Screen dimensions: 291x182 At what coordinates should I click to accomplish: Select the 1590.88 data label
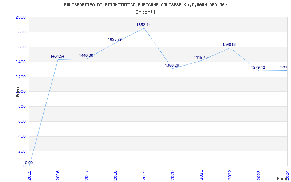[x=230, y=44]
